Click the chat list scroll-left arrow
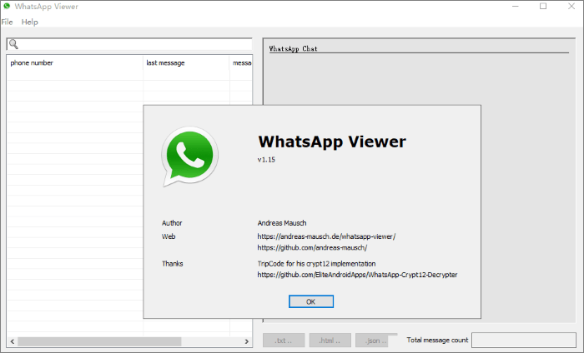The image size is (584, 353). click(13, 341)
